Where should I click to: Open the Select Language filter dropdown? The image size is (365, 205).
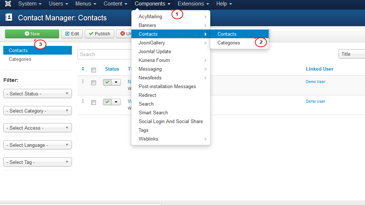point(38,145)
